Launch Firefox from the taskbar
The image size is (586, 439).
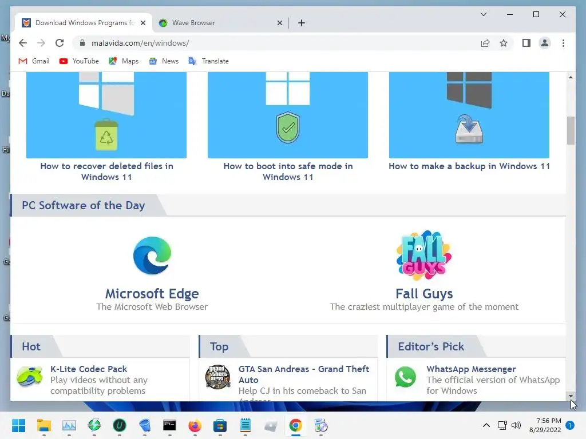pos(195,425)
